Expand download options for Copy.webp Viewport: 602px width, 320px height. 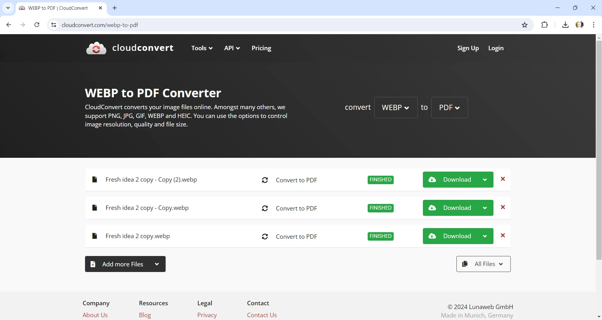tap(485, 208)
